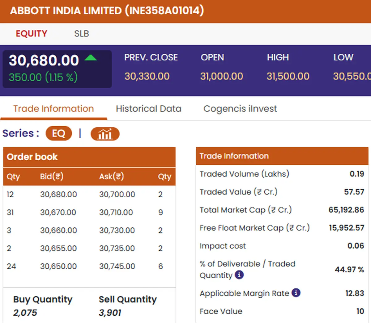Screen dimensions: 371x323
Task: Click the bid quantity 12
Action: point(10,195)
